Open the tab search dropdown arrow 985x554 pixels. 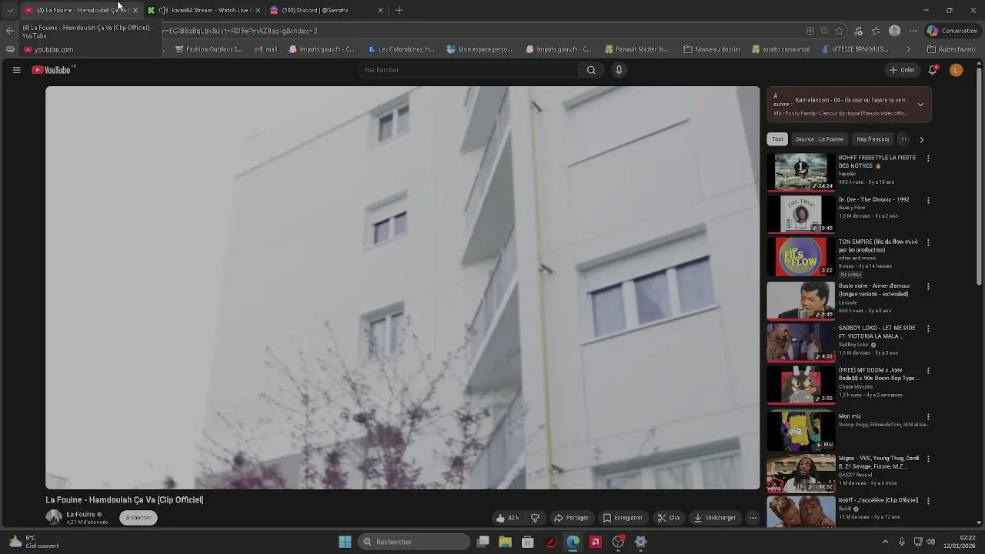pos(9,10)
